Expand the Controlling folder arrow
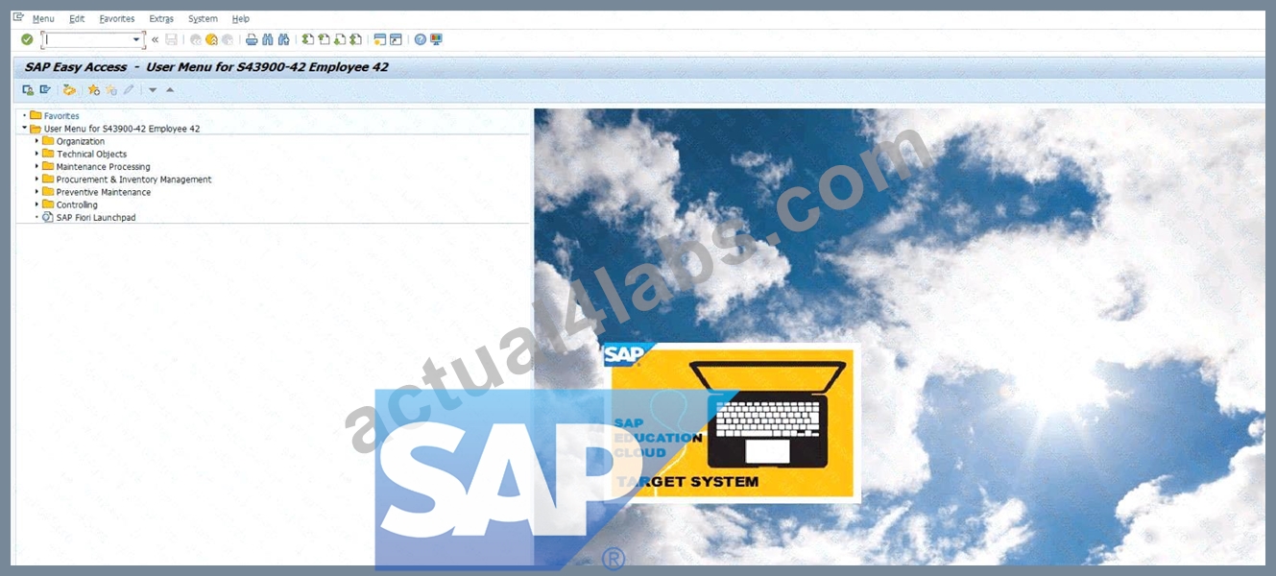The width and height of the screenshot is (1276, 576). (37, 204)
